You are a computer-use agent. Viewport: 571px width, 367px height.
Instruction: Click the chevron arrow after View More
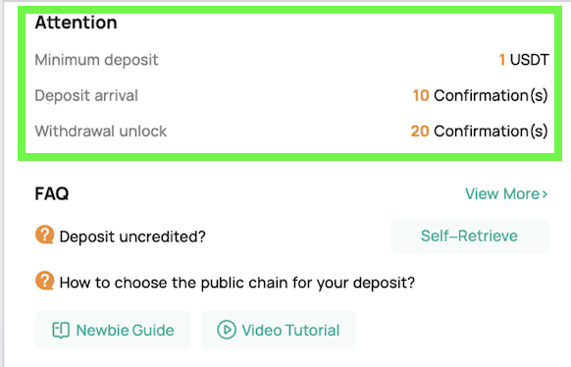545,194
